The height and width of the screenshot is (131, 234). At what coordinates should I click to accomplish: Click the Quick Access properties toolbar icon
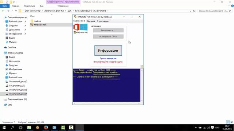click(x=7, y=2)
